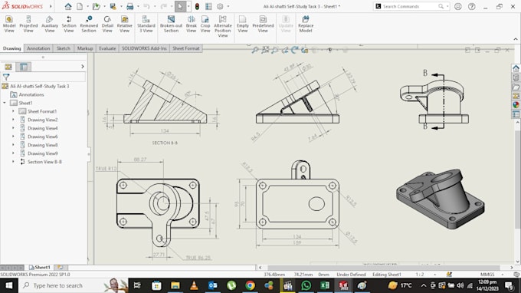Open WhatsApp from the taskbar
The height and width of the screenshot is (293, 521).
(306, 285)
